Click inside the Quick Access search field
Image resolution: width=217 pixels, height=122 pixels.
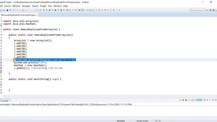coord(197,10)
